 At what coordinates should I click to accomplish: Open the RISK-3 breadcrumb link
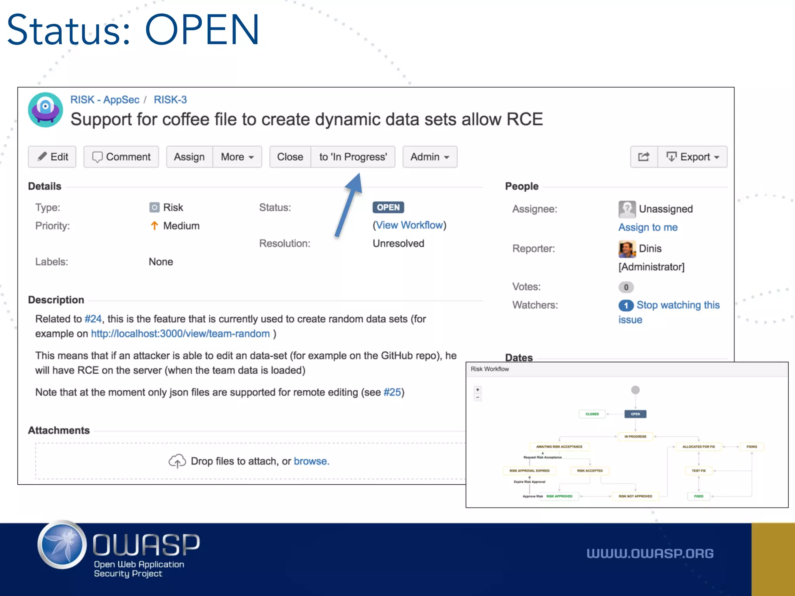coord(170,100)
